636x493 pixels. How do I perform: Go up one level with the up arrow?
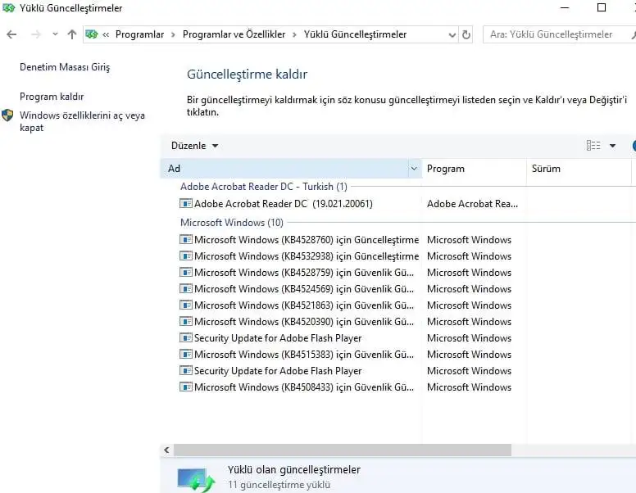click(72, 34)
